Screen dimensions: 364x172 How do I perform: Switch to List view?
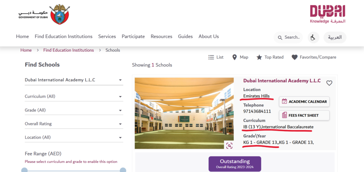[x=216, y=57]
